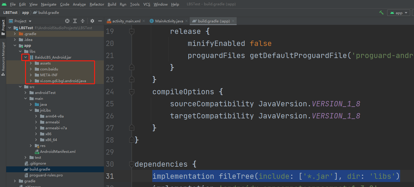This screenshot has width=414, height=187.
Task: Click the locate opened file crosshair icon
Action: [x=67, y=21]
